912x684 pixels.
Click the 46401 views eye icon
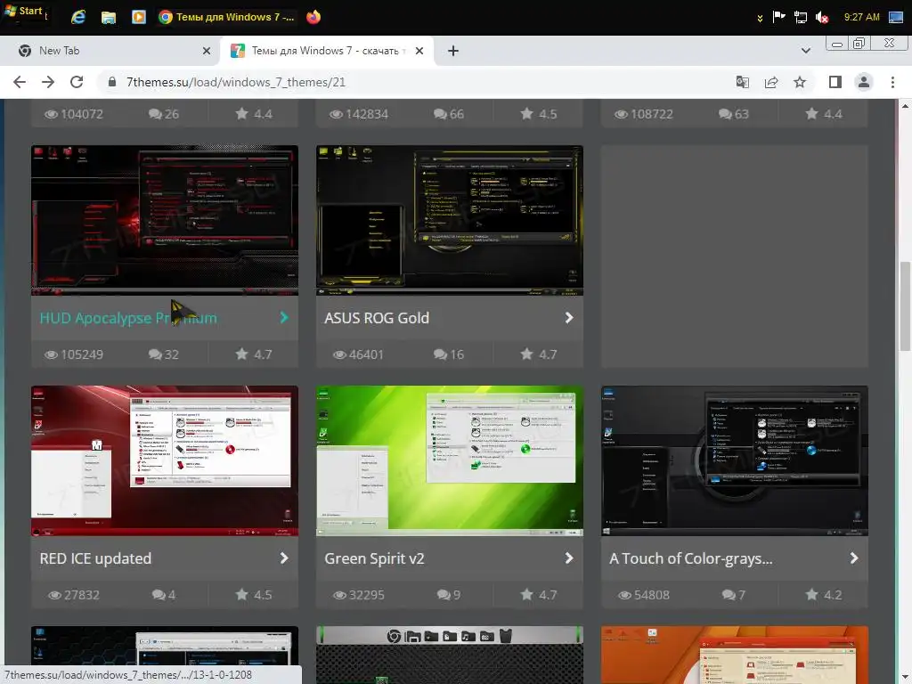[x=339, y=354]
